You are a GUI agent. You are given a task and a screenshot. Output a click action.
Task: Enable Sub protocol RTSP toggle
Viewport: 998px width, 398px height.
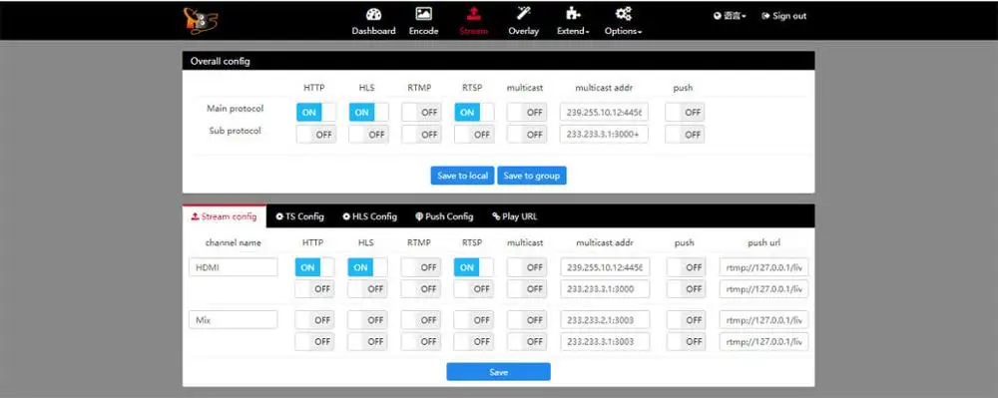pyautogui.click(x=474, y=135)
